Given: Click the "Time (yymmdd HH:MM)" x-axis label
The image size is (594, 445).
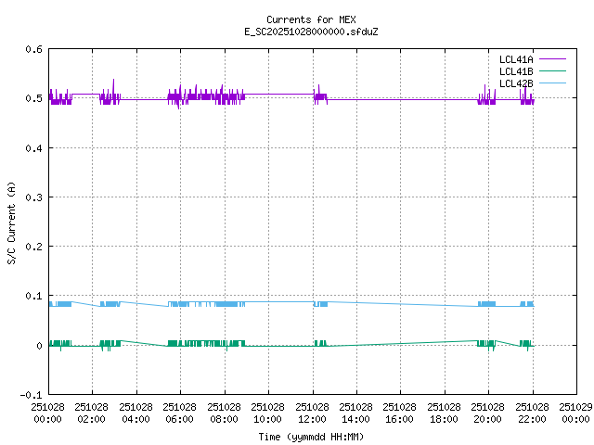Looking at the screenshot, I should pyautogui.click(x=311, y=436).
